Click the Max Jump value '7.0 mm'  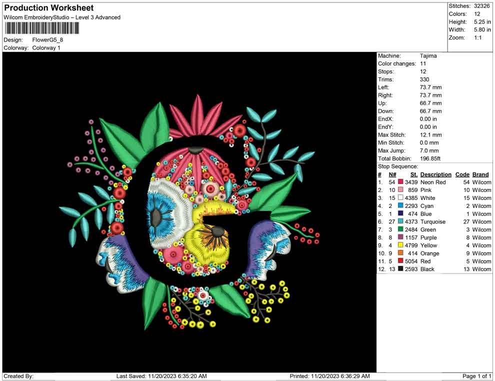click(429, 150)
